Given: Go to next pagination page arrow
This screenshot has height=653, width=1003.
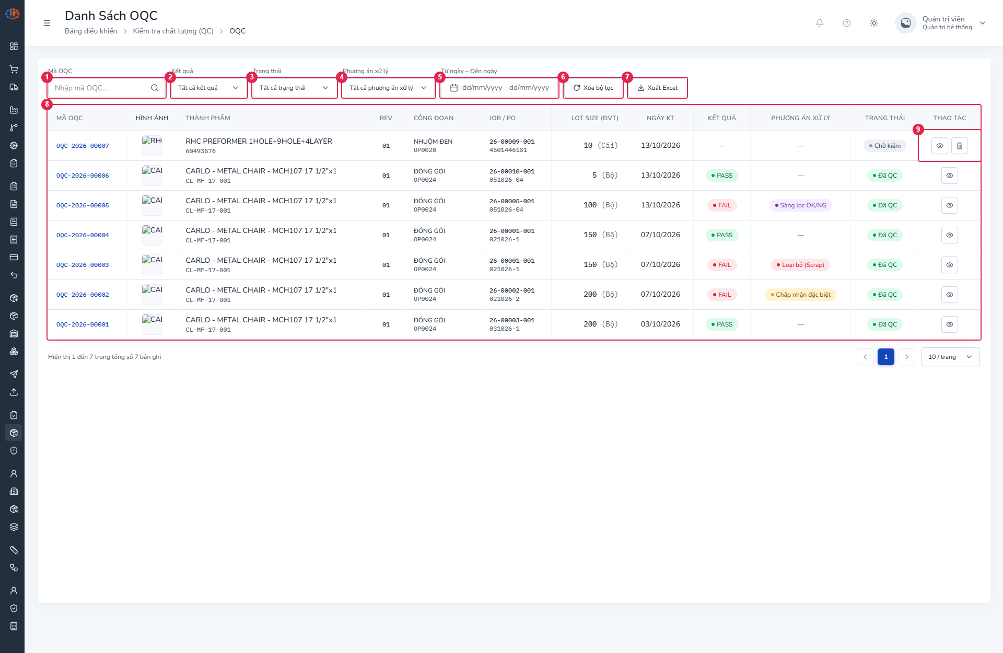Looking at the screenshot, I should coord(907,357).
